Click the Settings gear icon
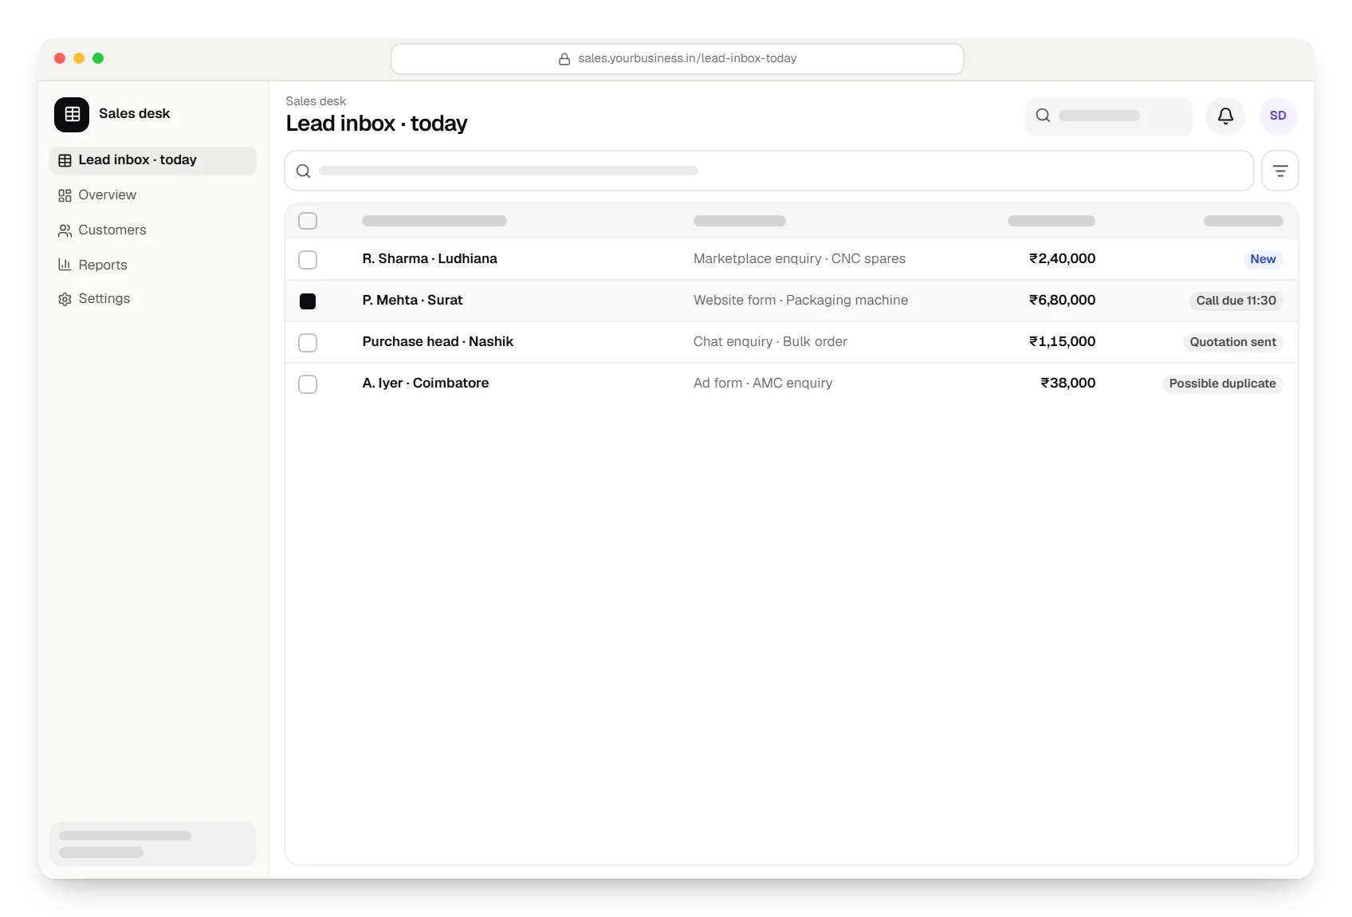 (x=65, y=299)
